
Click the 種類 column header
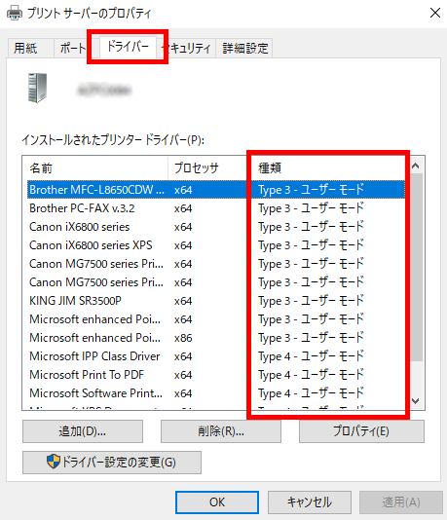pyautogui.click(x=328, y=168)
